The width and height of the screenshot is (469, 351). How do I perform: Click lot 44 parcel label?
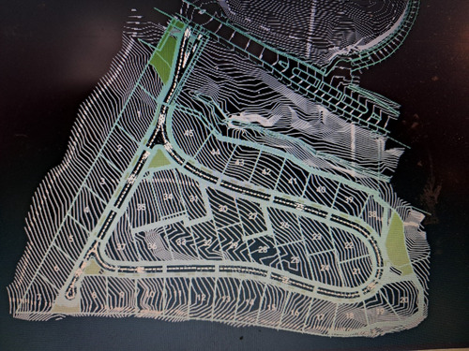[216, 153]
